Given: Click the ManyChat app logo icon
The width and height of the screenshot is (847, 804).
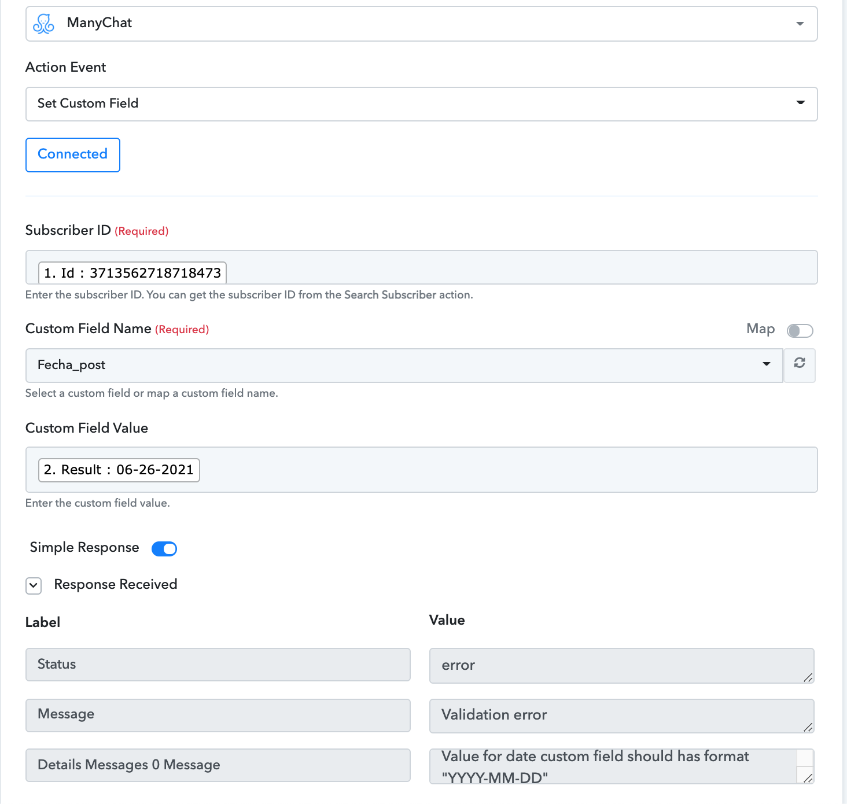Looking at the screenshot, I should point(43,24).
